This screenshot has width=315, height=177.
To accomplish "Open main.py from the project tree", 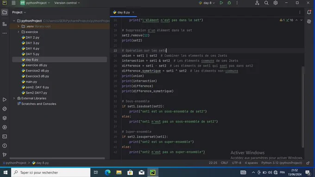I will click(31, 82).
